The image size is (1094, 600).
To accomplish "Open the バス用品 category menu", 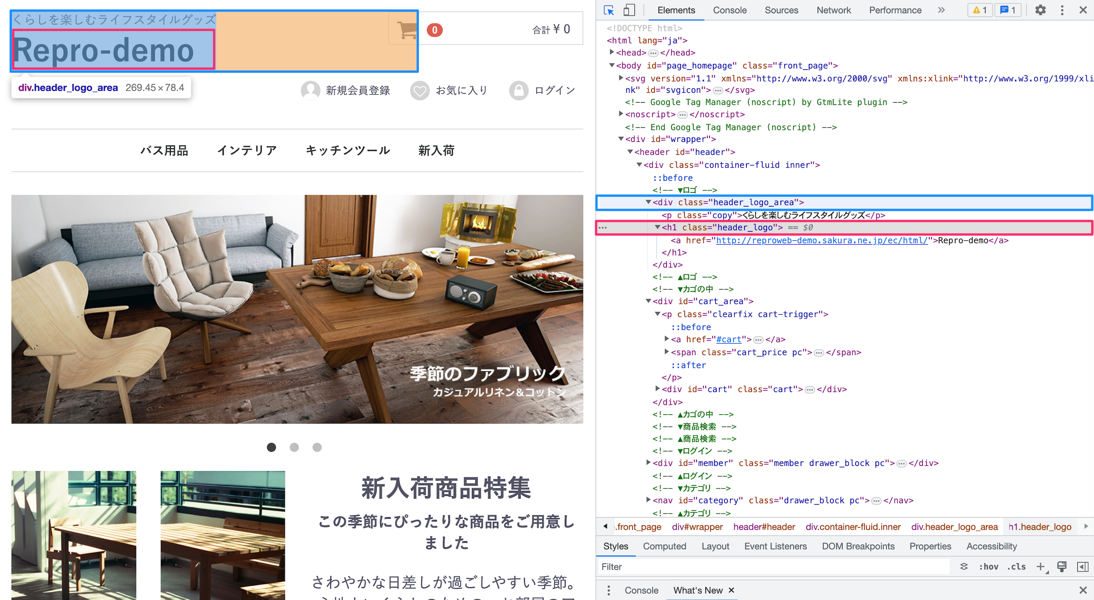I will click(x=165, y=150).
